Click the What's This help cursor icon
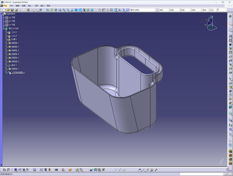Viewport: 233px width, 176px height. click(40, 10)
